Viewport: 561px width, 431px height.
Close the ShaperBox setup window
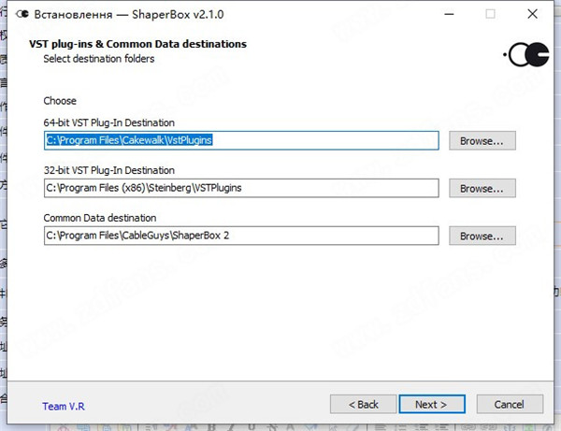coord(534,15)
